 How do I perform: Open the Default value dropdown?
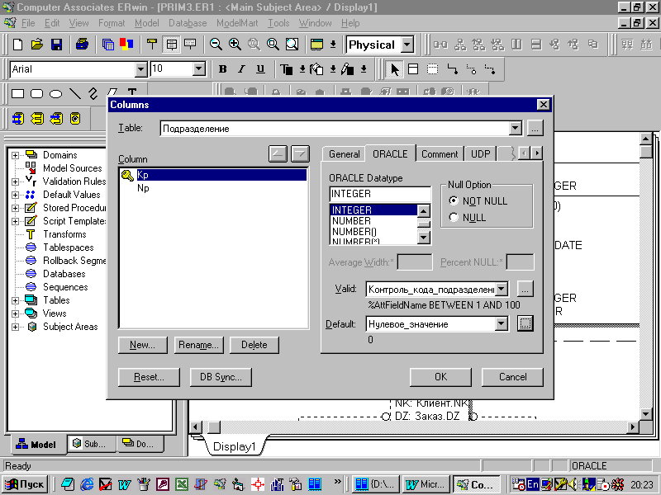(x=502, y=323)
